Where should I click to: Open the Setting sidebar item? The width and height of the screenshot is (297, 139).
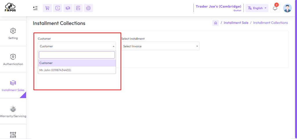pos(13,34)
